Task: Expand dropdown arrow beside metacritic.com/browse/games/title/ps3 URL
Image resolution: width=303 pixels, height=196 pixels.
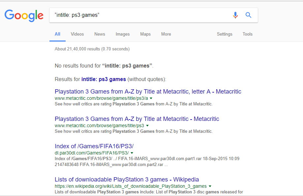Action: (x=147, y=126)
